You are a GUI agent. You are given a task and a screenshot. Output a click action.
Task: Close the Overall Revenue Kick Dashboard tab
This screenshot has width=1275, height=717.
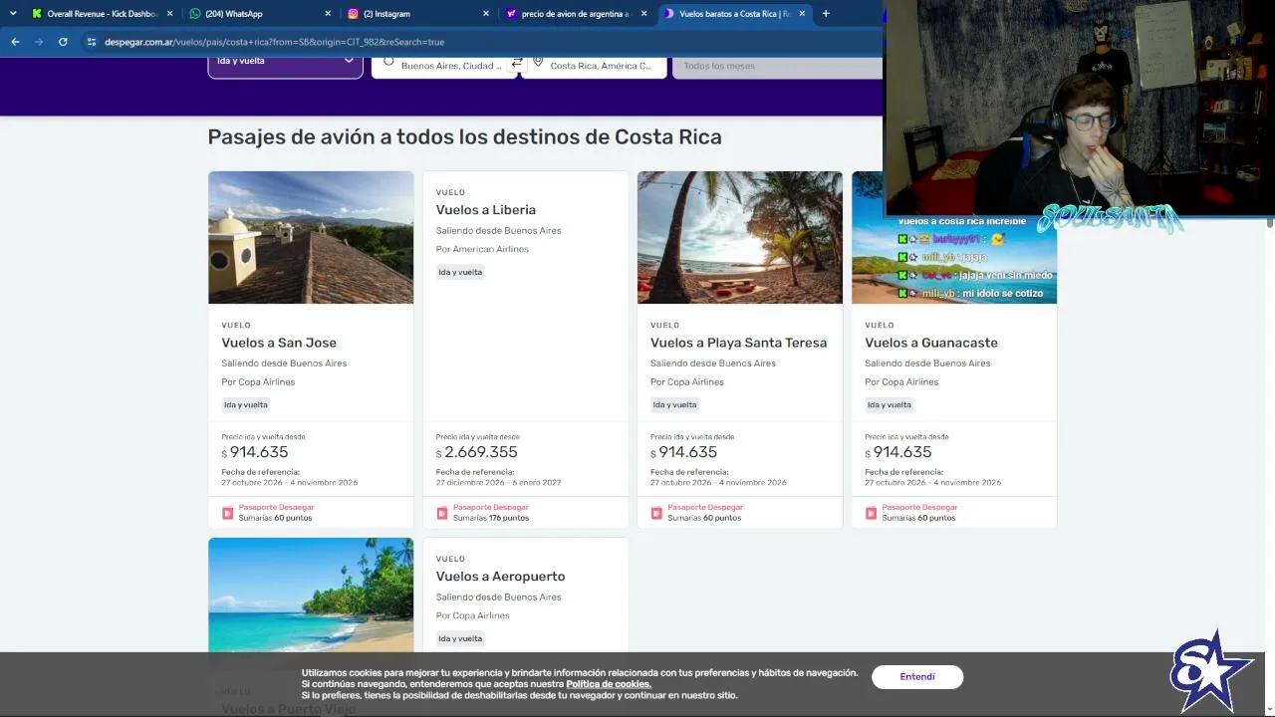[169, 14]
